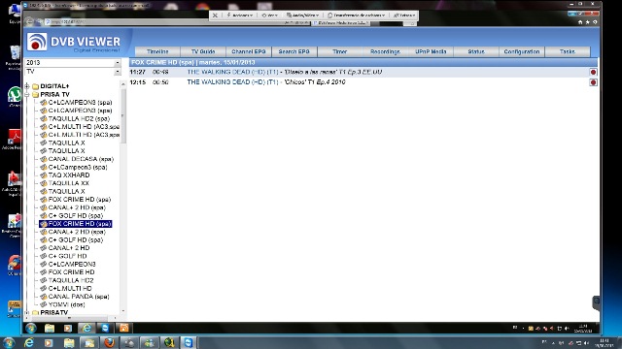Collapse the PRISA TV folder node

[x=27, y=95]
